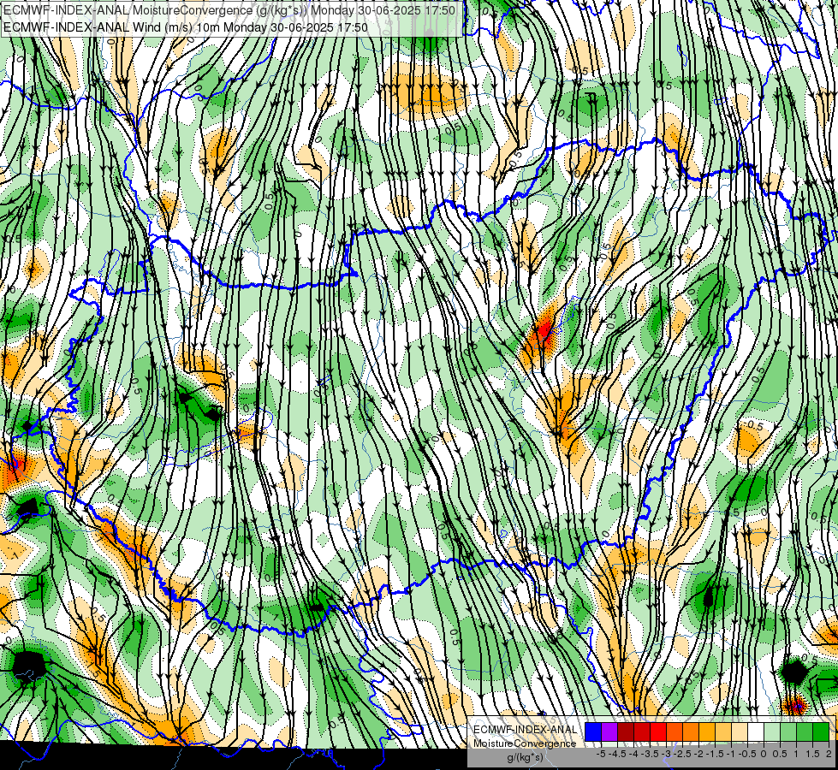Click the 'Wind (m/s) 10m' title line
This screenshot has height=770, width=838.
pyautogui.click(x=186, y=27)
